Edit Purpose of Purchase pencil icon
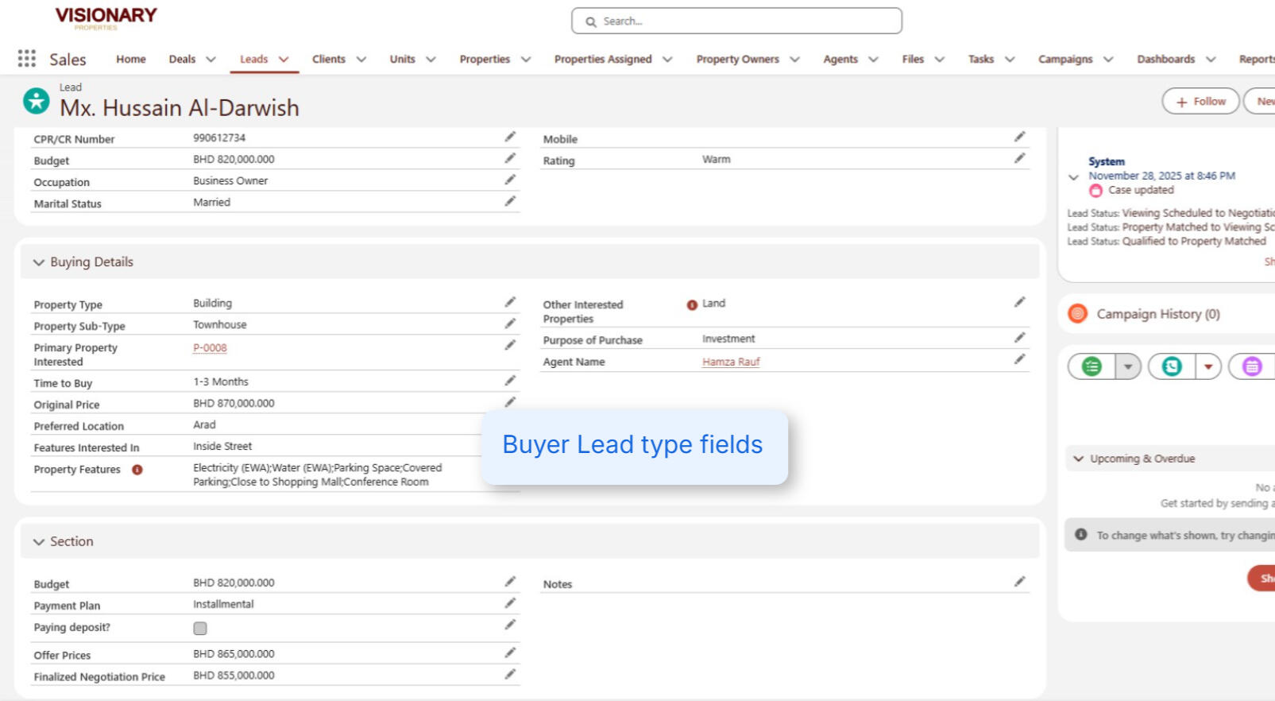This screenshot has width=1275, height=701. pyautogui.click(x=1019, y=339)
